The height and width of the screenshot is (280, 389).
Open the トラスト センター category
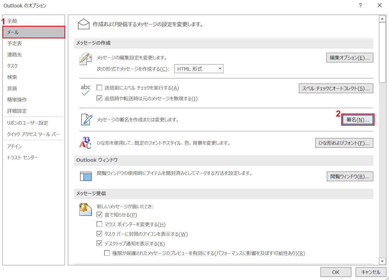(x=22, y=157)
